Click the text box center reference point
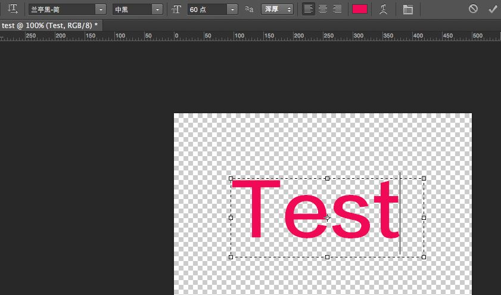 tap(327, 218)
